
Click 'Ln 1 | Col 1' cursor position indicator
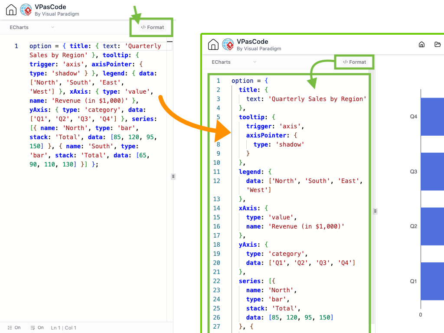pyautogui.click(x=63, y=328)
